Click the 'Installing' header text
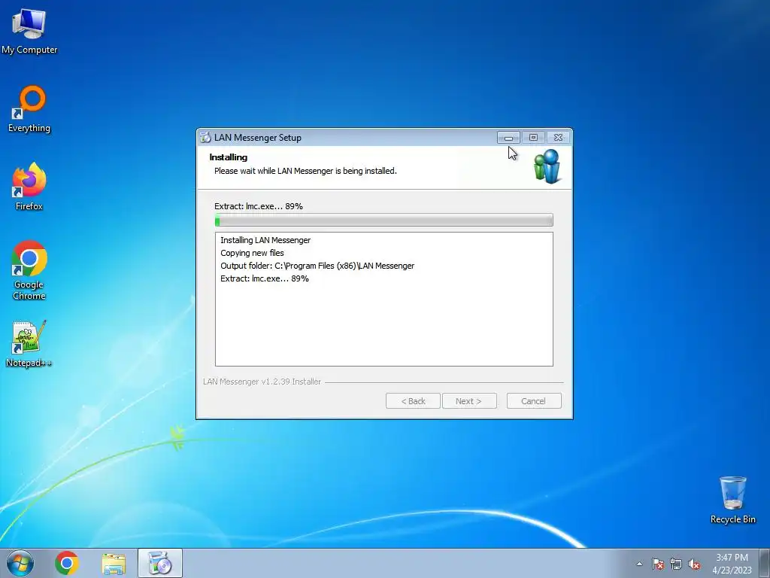770x578 pixels. [x=229, y=157]
